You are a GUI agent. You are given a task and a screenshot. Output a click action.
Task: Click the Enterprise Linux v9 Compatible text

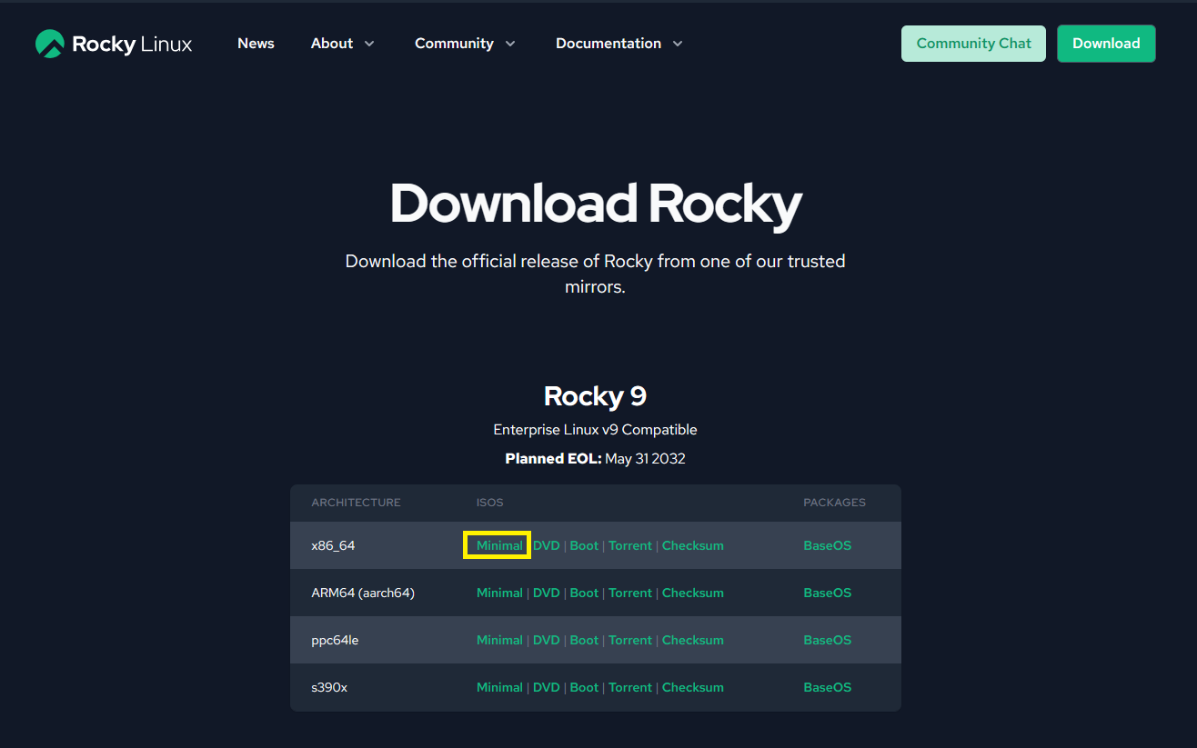595,429
